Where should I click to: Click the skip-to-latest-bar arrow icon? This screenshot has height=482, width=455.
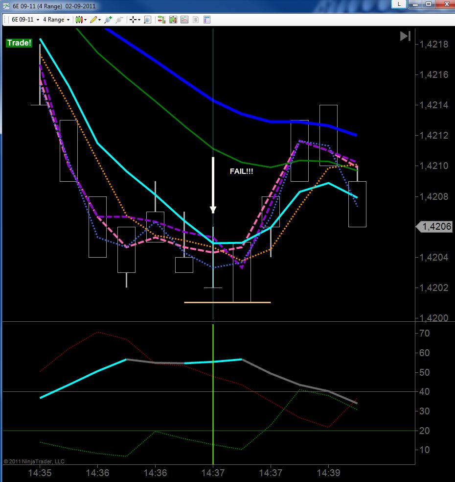tap(405, 36)
